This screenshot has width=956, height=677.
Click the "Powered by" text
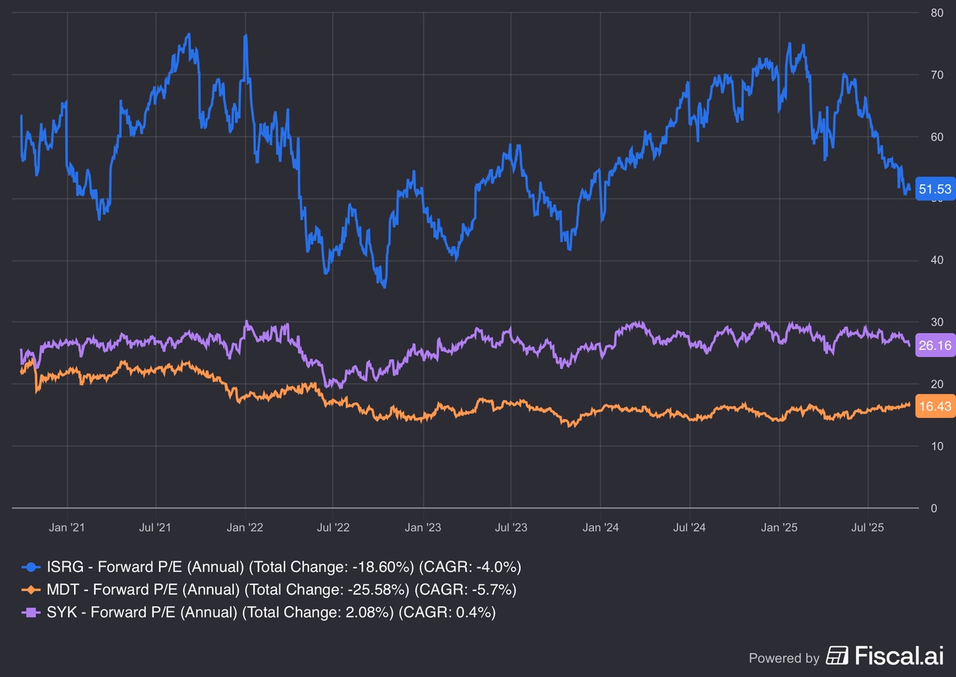point(783,658)
